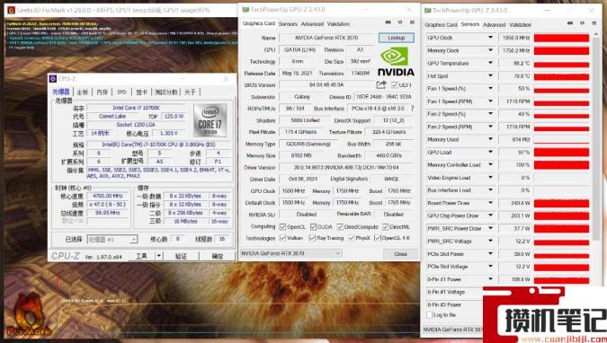Click the Lookup button in GPU-Z
This screenshot has width=607, height=343.
[x=396, y=38]
